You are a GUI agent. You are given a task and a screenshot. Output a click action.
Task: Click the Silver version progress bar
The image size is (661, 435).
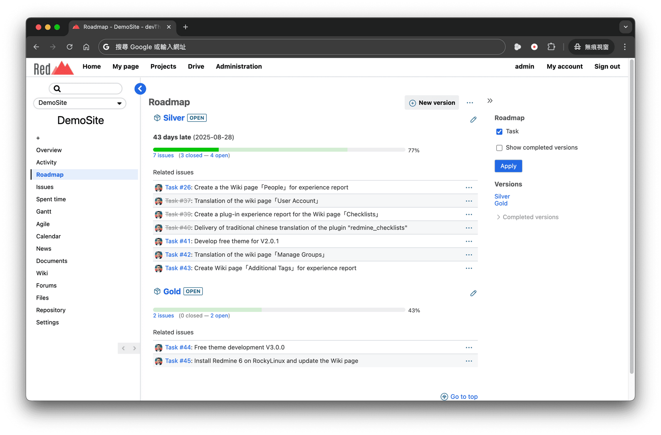click(279, 150)
